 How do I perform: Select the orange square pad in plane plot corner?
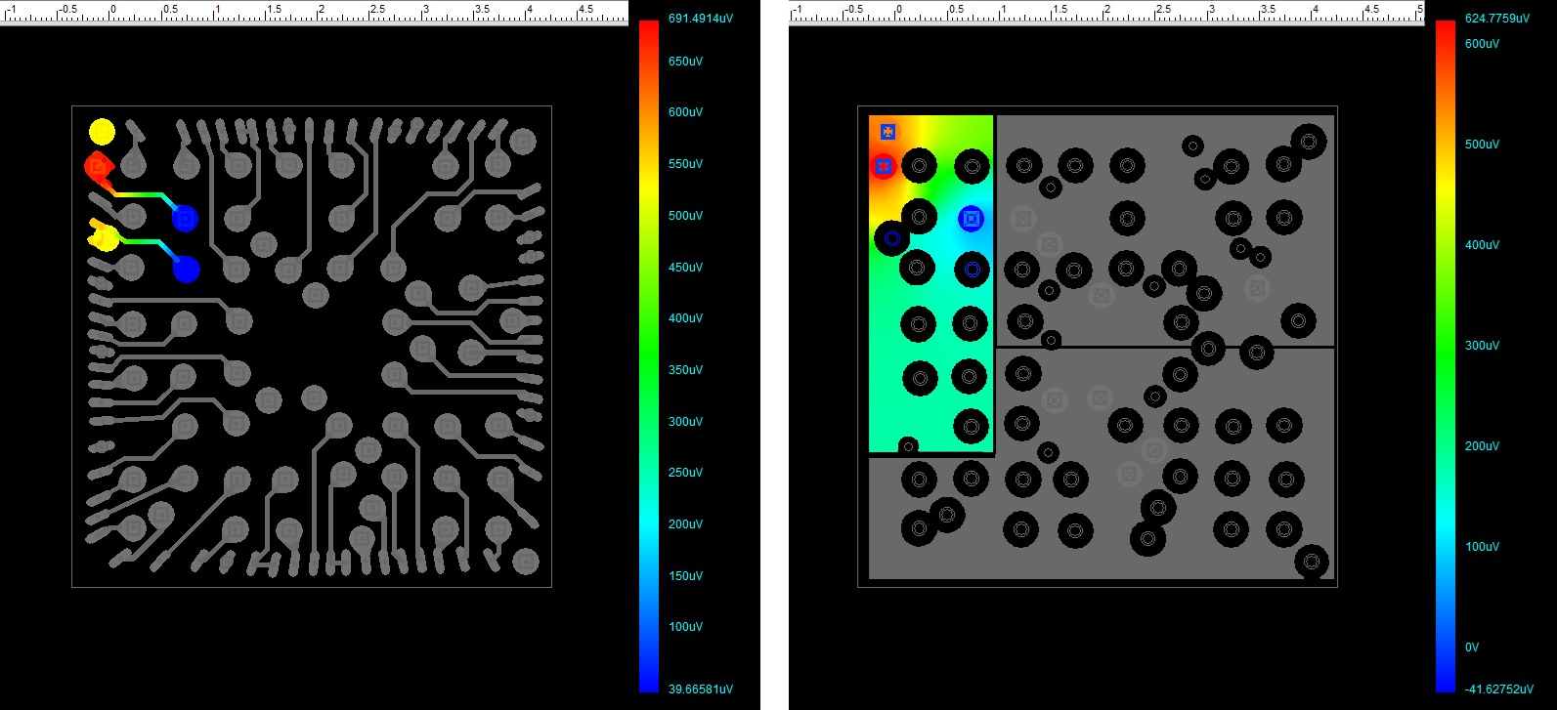point(887,131)
